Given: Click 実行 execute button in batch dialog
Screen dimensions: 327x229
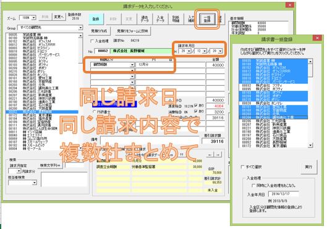Looking at the screenshot, I should (308, 167).
